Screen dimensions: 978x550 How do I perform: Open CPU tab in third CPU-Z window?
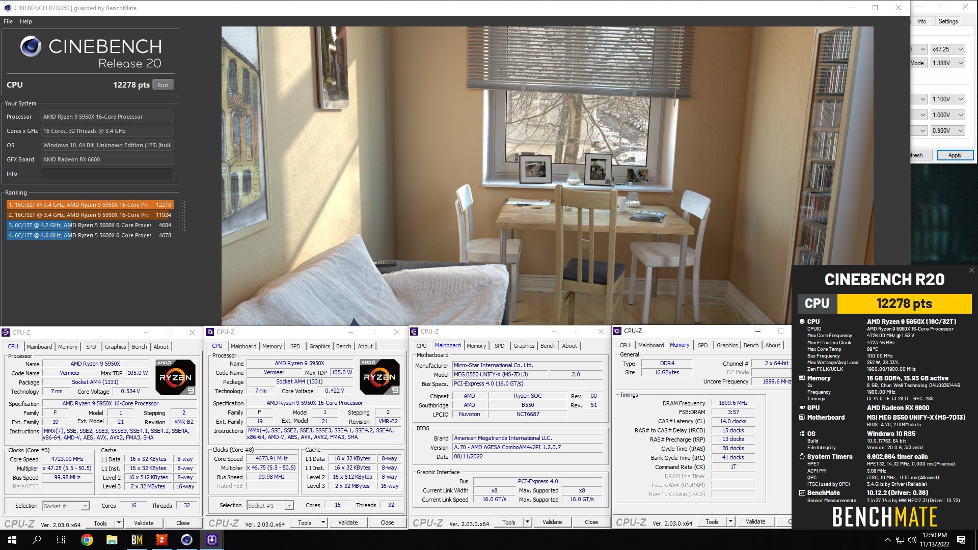click(421, 346)
